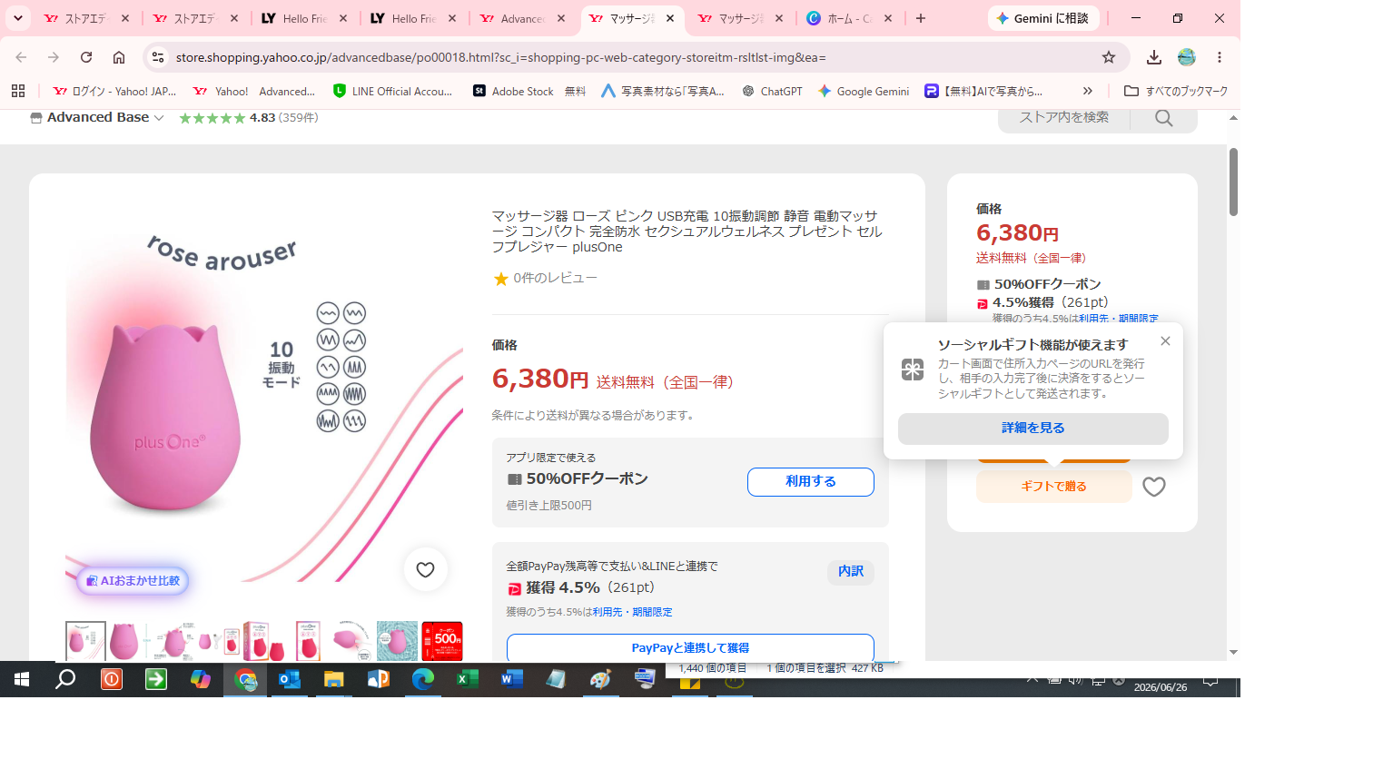This screenshot has width=1393, height=759.
Task: Select the red 500円 coupon thumbnail
Action: click(442, 641)
